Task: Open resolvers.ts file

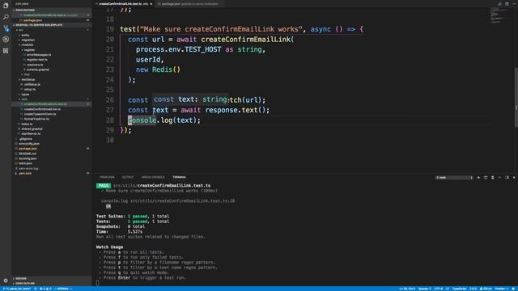Action: point(35,65)
